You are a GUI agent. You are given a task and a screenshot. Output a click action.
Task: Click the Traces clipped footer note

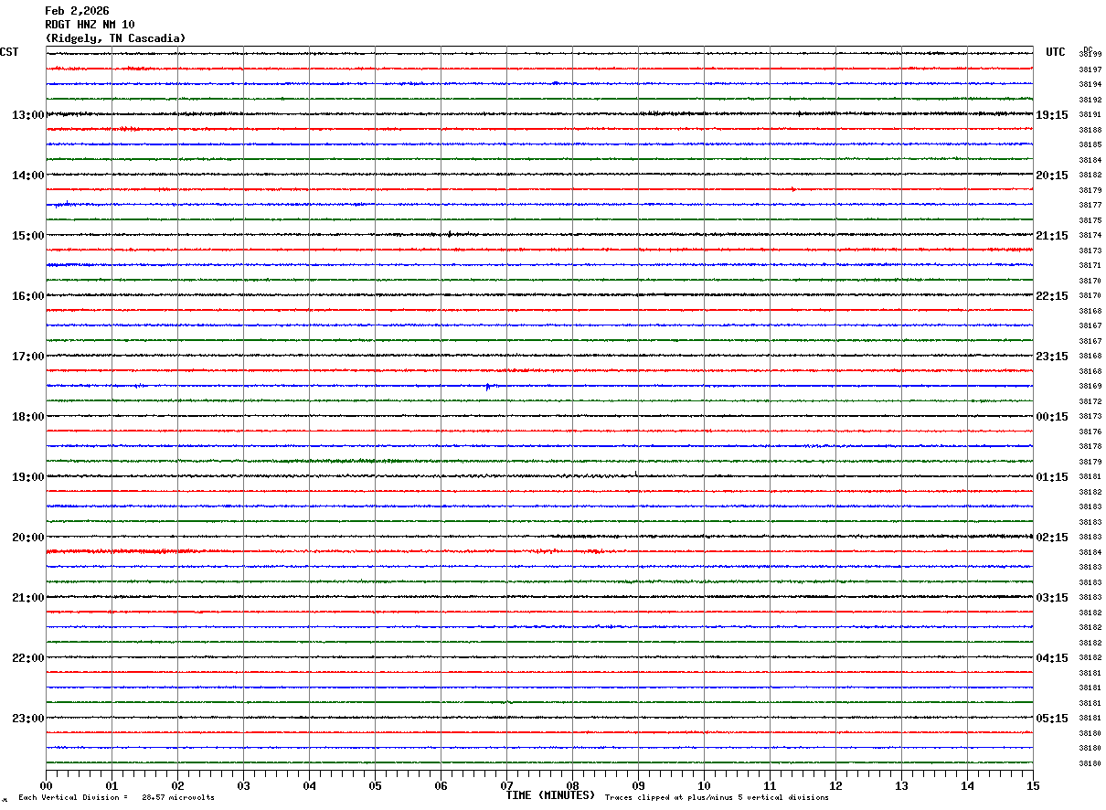717,798
